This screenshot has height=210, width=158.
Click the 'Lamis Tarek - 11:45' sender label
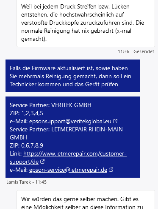point(26,182)
